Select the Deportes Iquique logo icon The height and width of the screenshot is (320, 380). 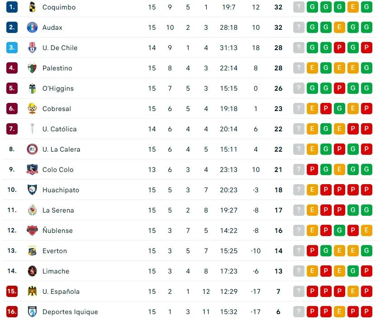[x=33, y=312]
